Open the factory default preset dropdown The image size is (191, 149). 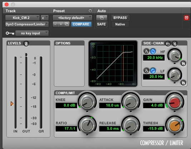[72, 18]
